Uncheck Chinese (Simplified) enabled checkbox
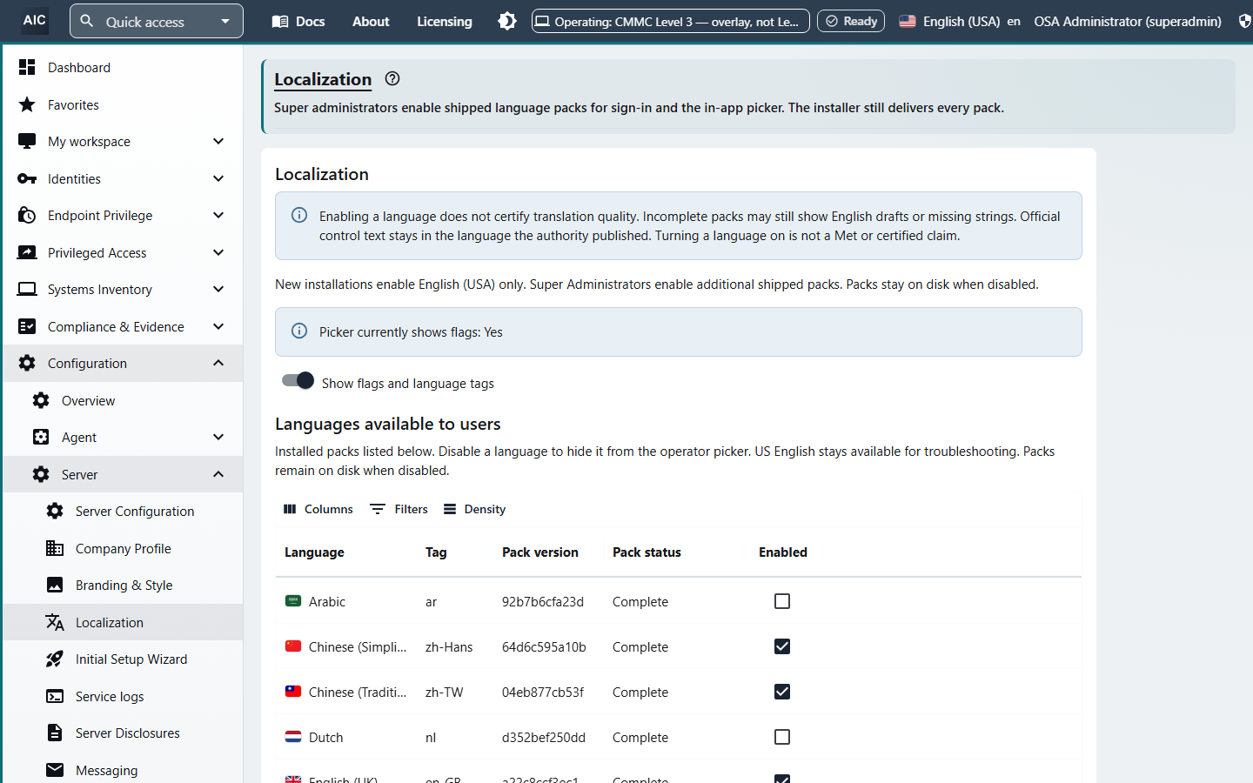This screenshot has height=783, width=1253. point(782,646)
